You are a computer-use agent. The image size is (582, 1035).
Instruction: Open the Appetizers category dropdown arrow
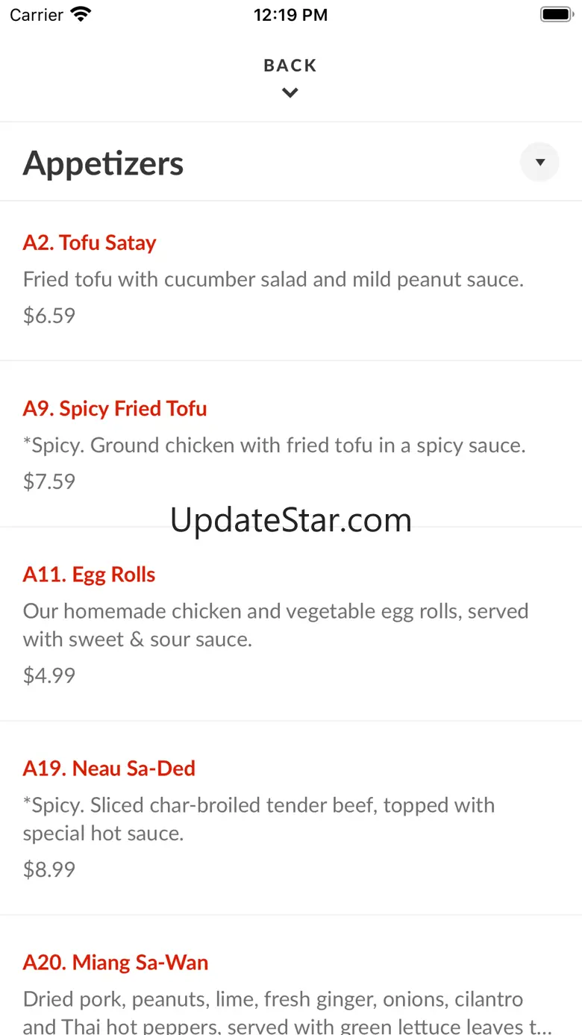(x=539, y=162)
